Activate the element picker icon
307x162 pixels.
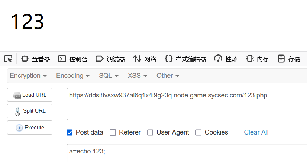(x=8, y=59)
